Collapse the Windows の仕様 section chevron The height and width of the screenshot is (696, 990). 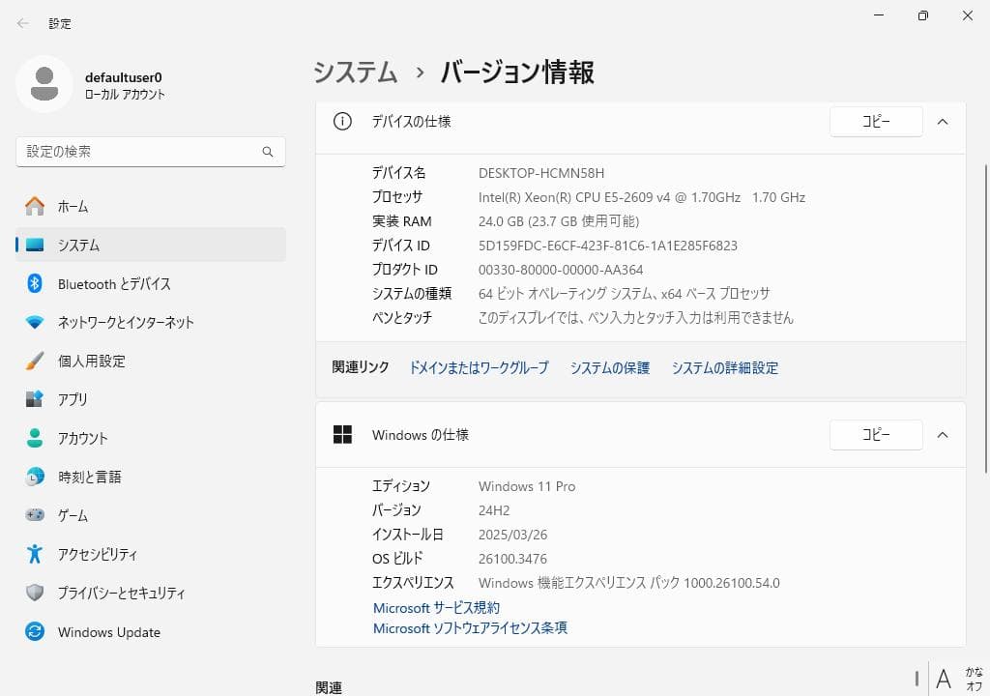click(943, 435)
